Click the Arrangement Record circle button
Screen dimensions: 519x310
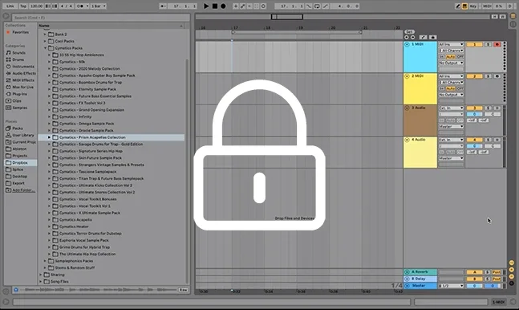tap(224, 6)
